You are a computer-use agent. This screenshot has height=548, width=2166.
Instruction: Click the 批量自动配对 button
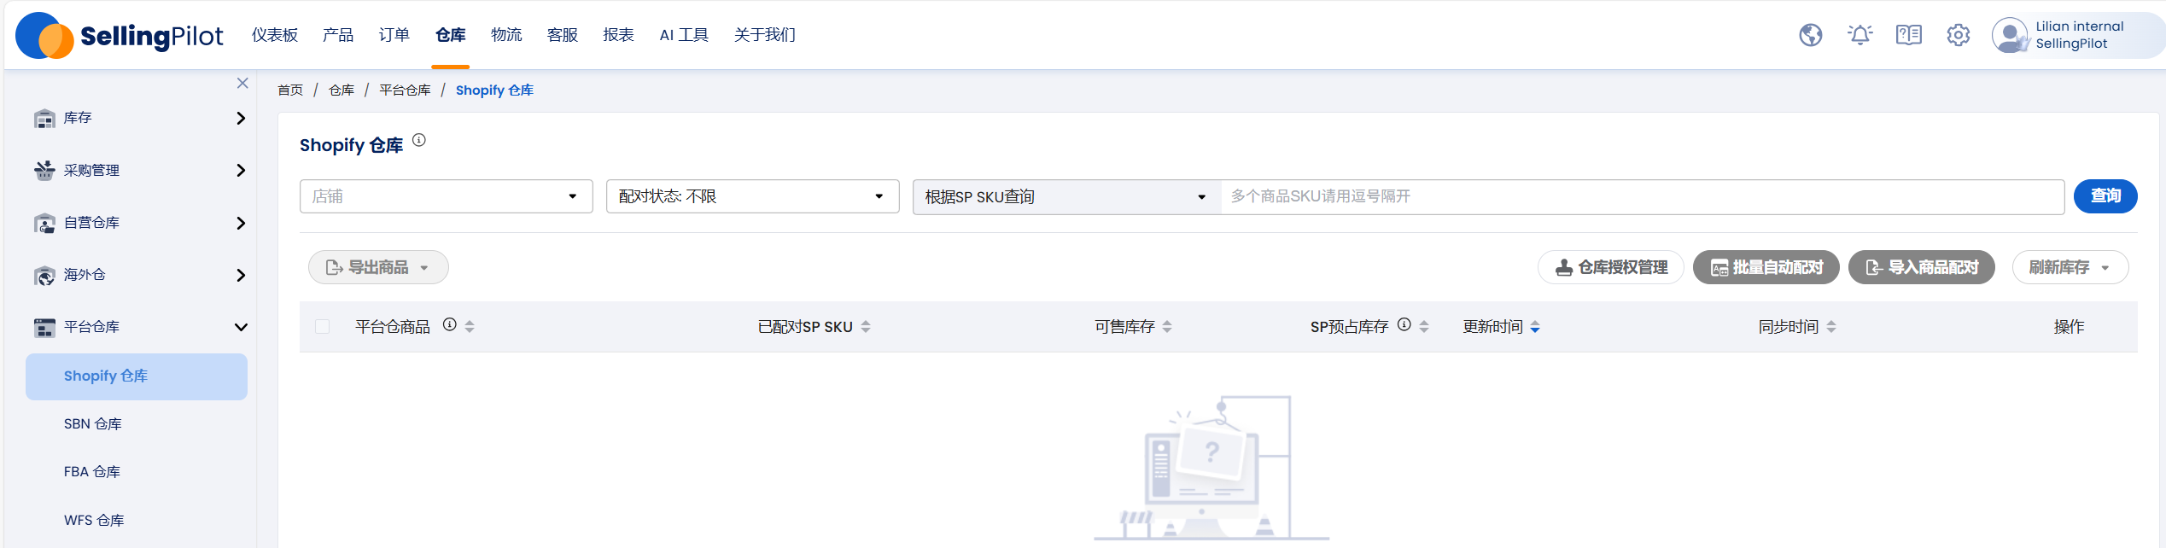point(1766,267)
